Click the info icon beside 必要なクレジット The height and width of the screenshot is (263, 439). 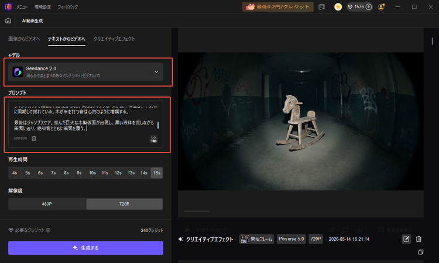[48, 230]
